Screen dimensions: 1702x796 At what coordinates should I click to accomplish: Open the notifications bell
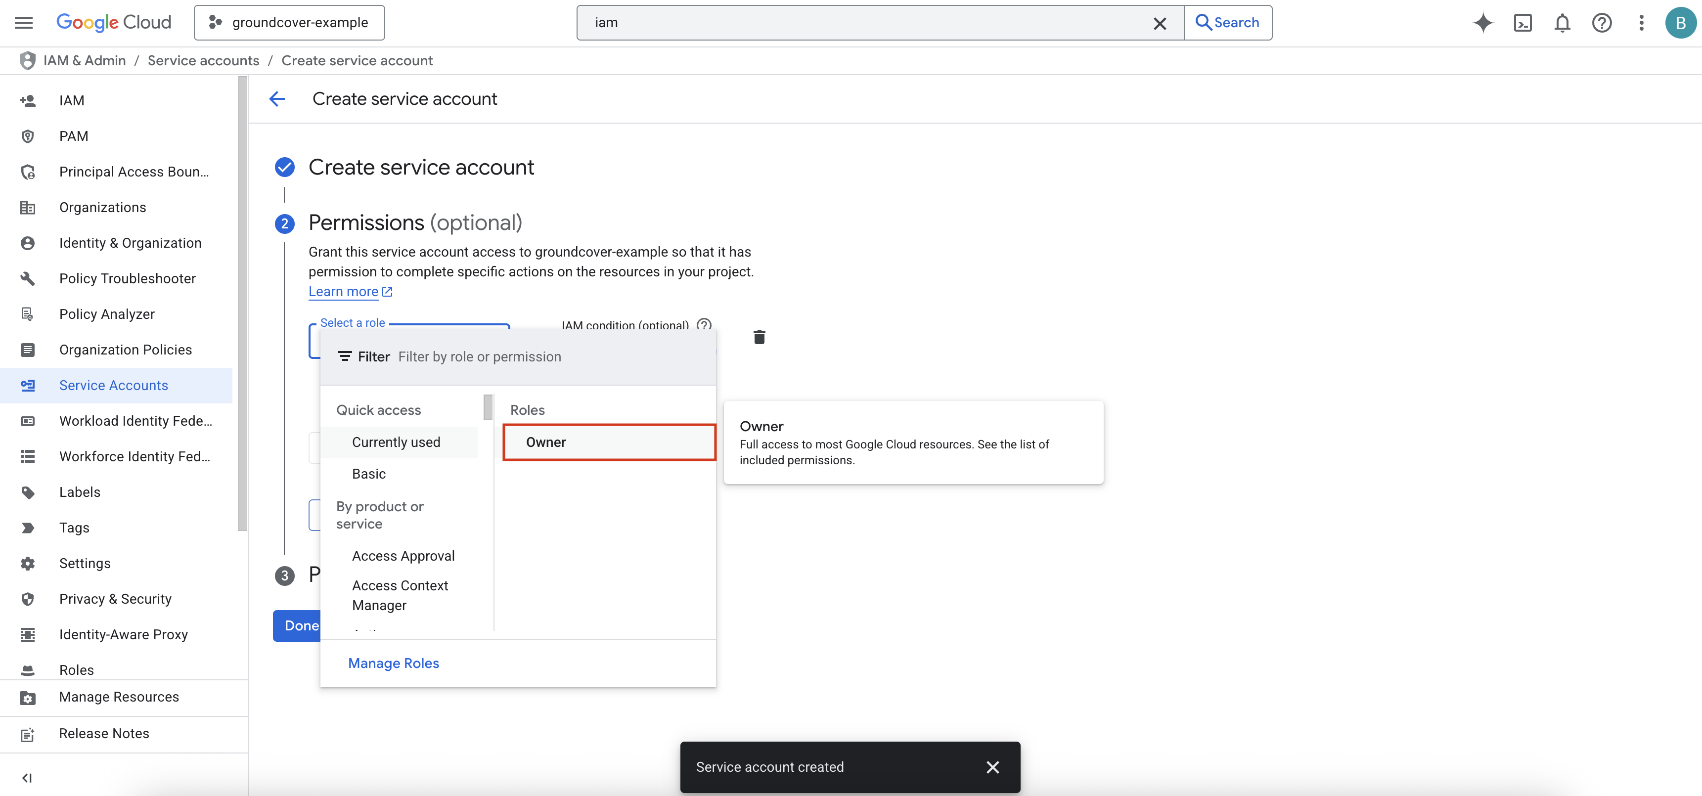click(1562, 22)
